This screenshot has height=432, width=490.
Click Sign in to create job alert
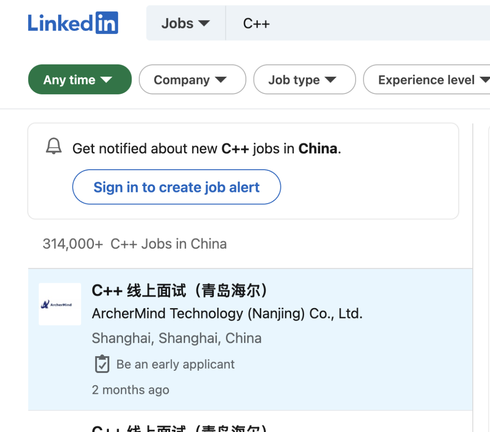[176, 187]
